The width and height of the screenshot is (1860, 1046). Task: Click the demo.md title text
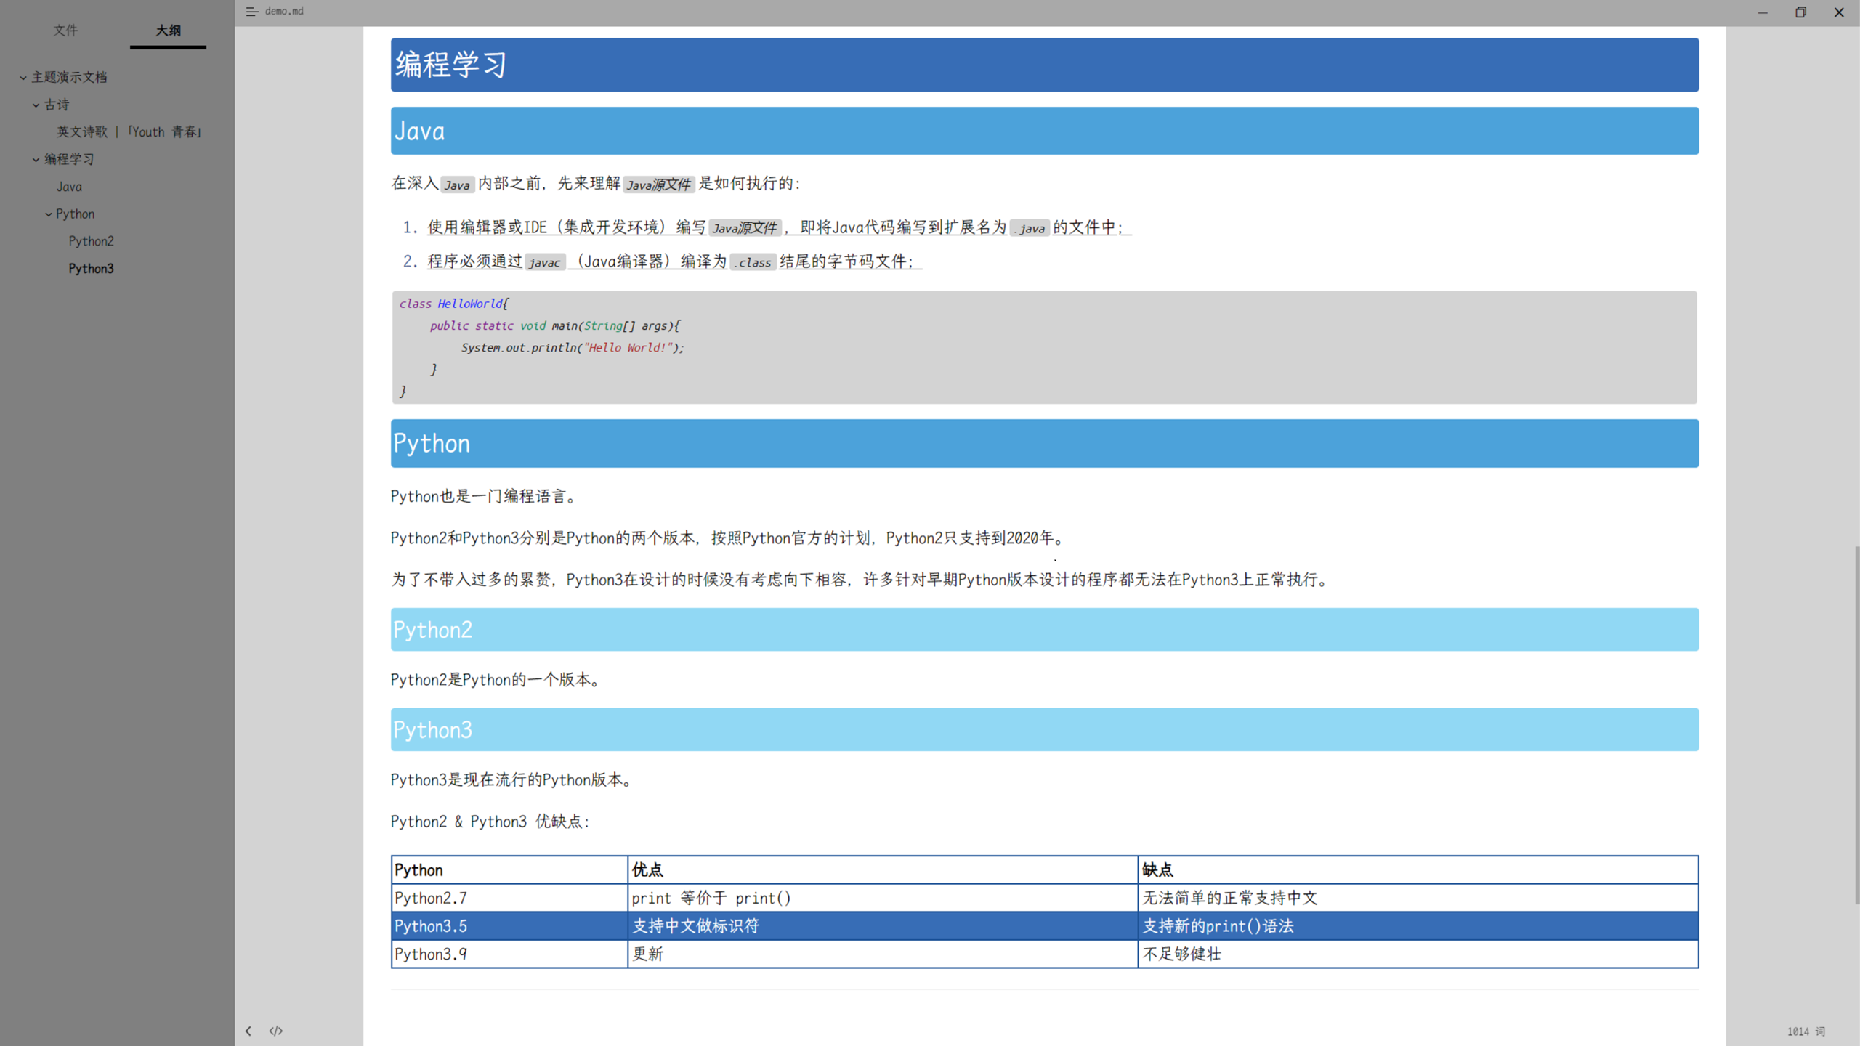[x=284, y=11]
